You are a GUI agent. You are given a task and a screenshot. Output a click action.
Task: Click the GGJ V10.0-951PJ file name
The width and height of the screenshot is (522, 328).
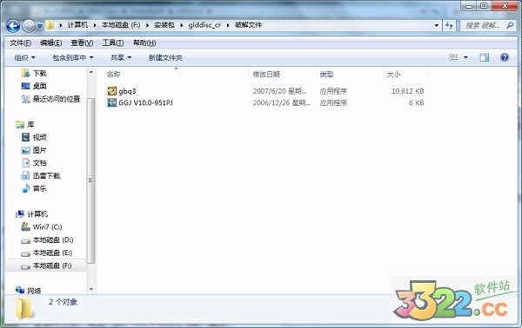pos(145,102)
